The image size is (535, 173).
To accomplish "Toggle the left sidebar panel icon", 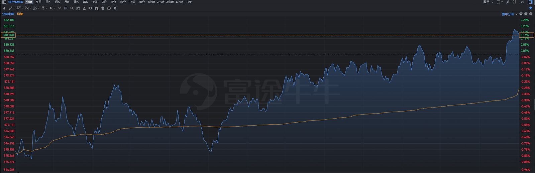I will [4, 2].
